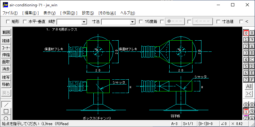Click the All layers button
Image resolution: width=255 pixels, height=127 pixels.
(249, 86)
